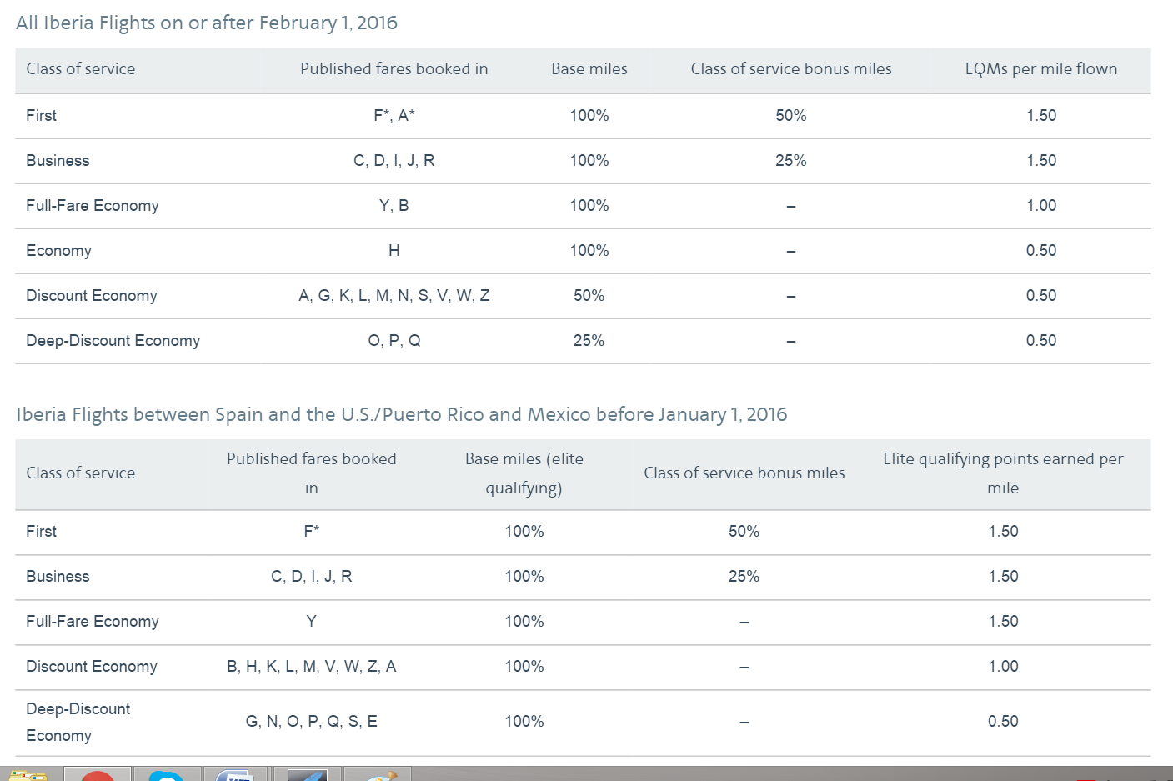Select 'Class of service' header in the second table
The height and width of the screenshot is (781, 1173).
pyautogui.click(x=81, y=473)
